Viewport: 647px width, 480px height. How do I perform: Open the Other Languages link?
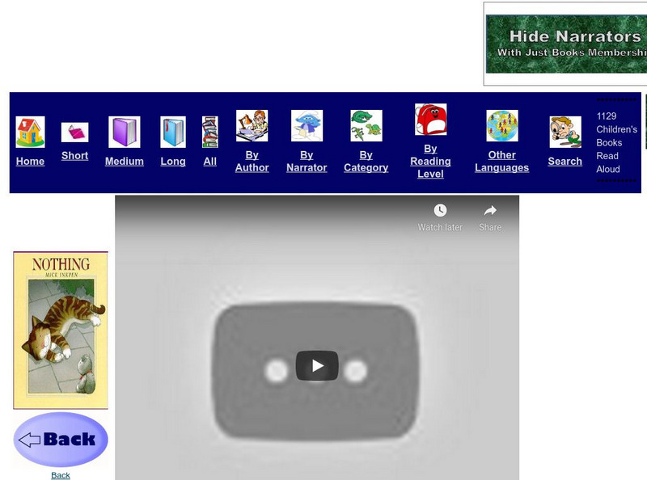pos(501,162)
